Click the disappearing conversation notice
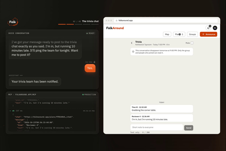Screen dimensions: 226x151 162,51
